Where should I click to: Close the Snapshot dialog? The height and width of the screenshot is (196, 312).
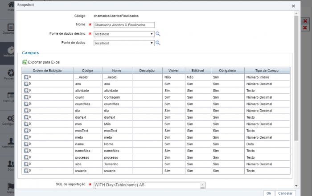(x=293, y=6)
